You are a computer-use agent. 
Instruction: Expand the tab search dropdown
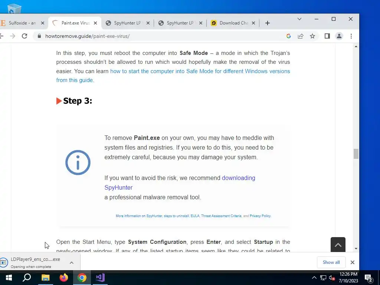(x=299, y=19)
